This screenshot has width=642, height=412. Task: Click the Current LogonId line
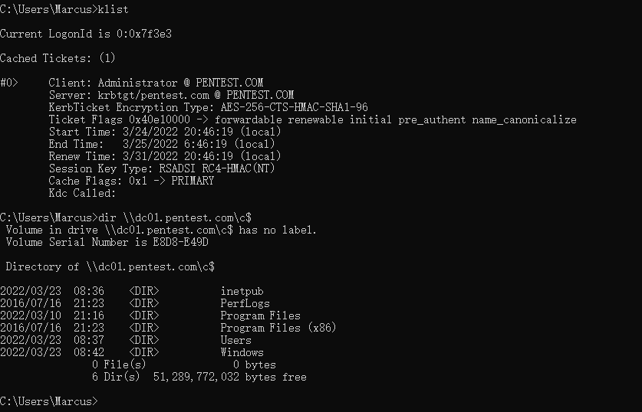point(86,34)
